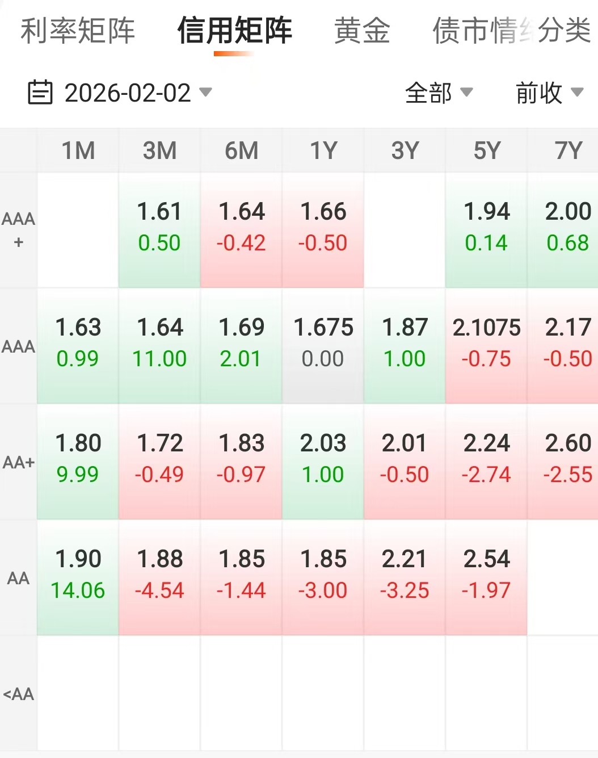Select the <AA rating row label
Image resolution: width=598 pixels, height=758 pixels.
coord(19,694)
